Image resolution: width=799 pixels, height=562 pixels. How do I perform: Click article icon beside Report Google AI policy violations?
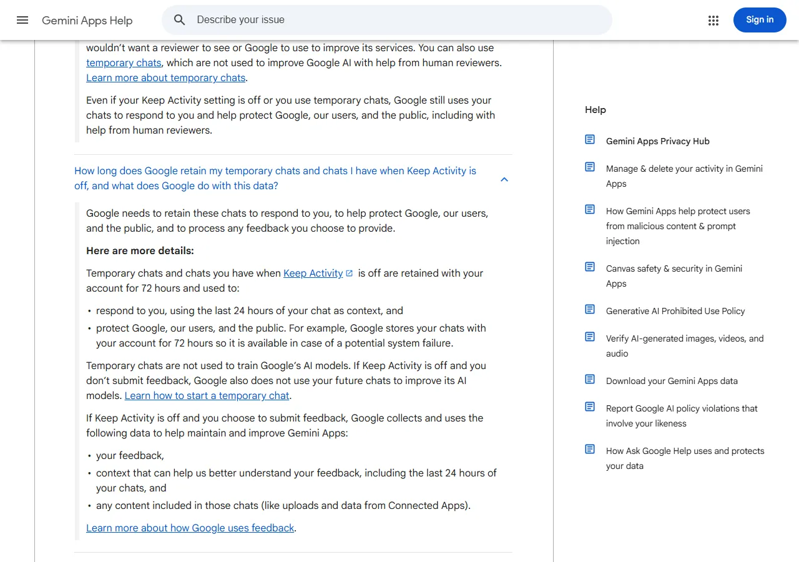[590, 407]
